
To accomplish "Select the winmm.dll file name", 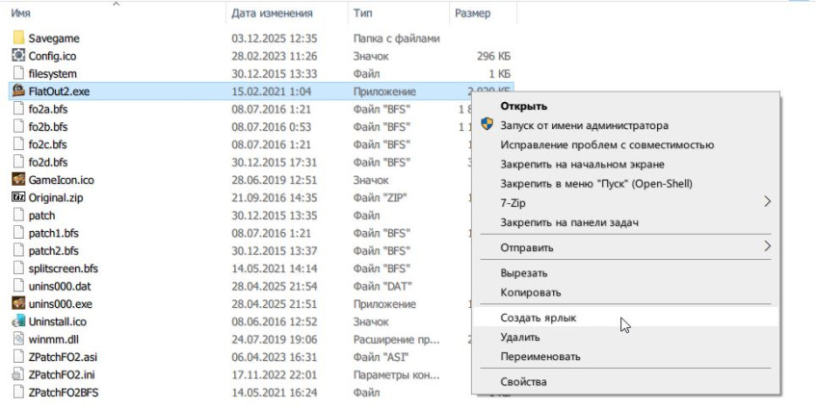I will point(54,340).
